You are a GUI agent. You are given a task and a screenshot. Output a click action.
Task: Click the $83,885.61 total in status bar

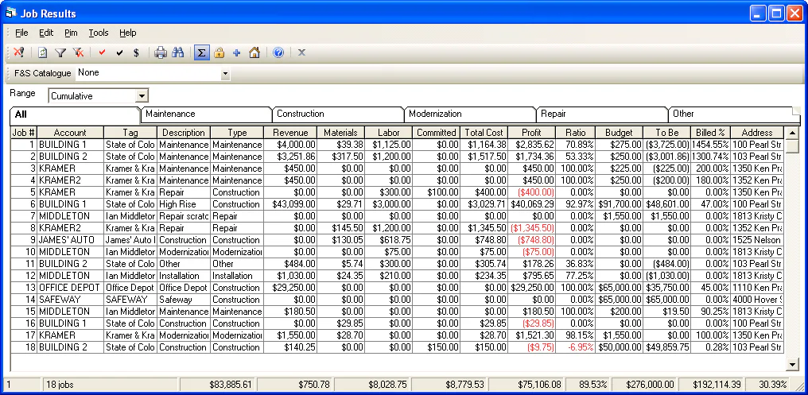tap(217, 384)
